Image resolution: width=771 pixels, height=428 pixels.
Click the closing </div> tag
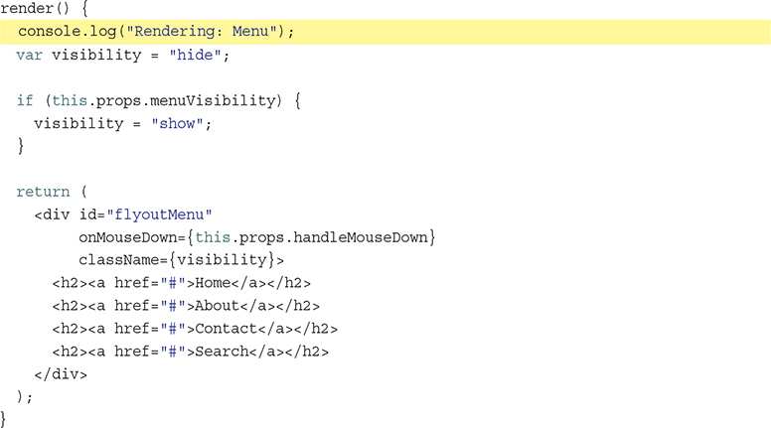coord(61,374)
